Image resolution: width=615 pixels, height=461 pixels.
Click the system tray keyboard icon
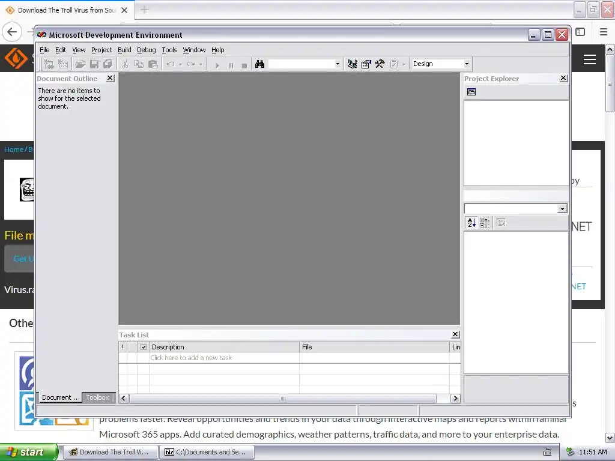pyautogui.click(x=548, y=453)
